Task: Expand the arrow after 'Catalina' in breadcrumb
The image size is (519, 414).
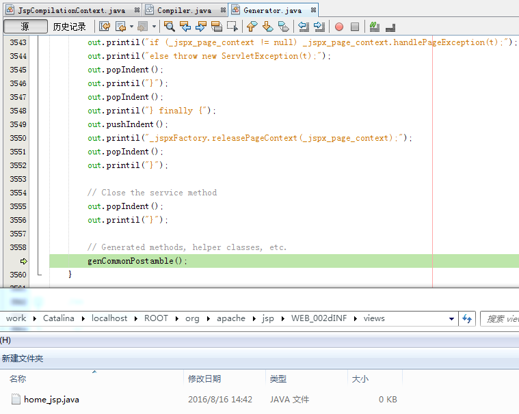Action: [83, 318]
